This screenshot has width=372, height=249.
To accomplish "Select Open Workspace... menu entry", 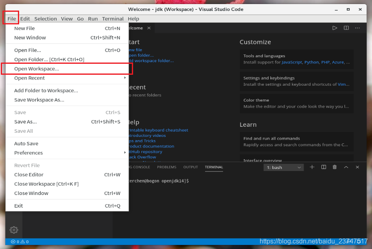I will point(67,69).
